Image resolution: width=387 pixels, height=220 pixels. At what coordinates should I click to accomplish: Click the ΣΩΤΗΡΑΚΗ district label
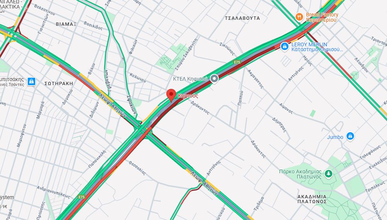point(59,83)
